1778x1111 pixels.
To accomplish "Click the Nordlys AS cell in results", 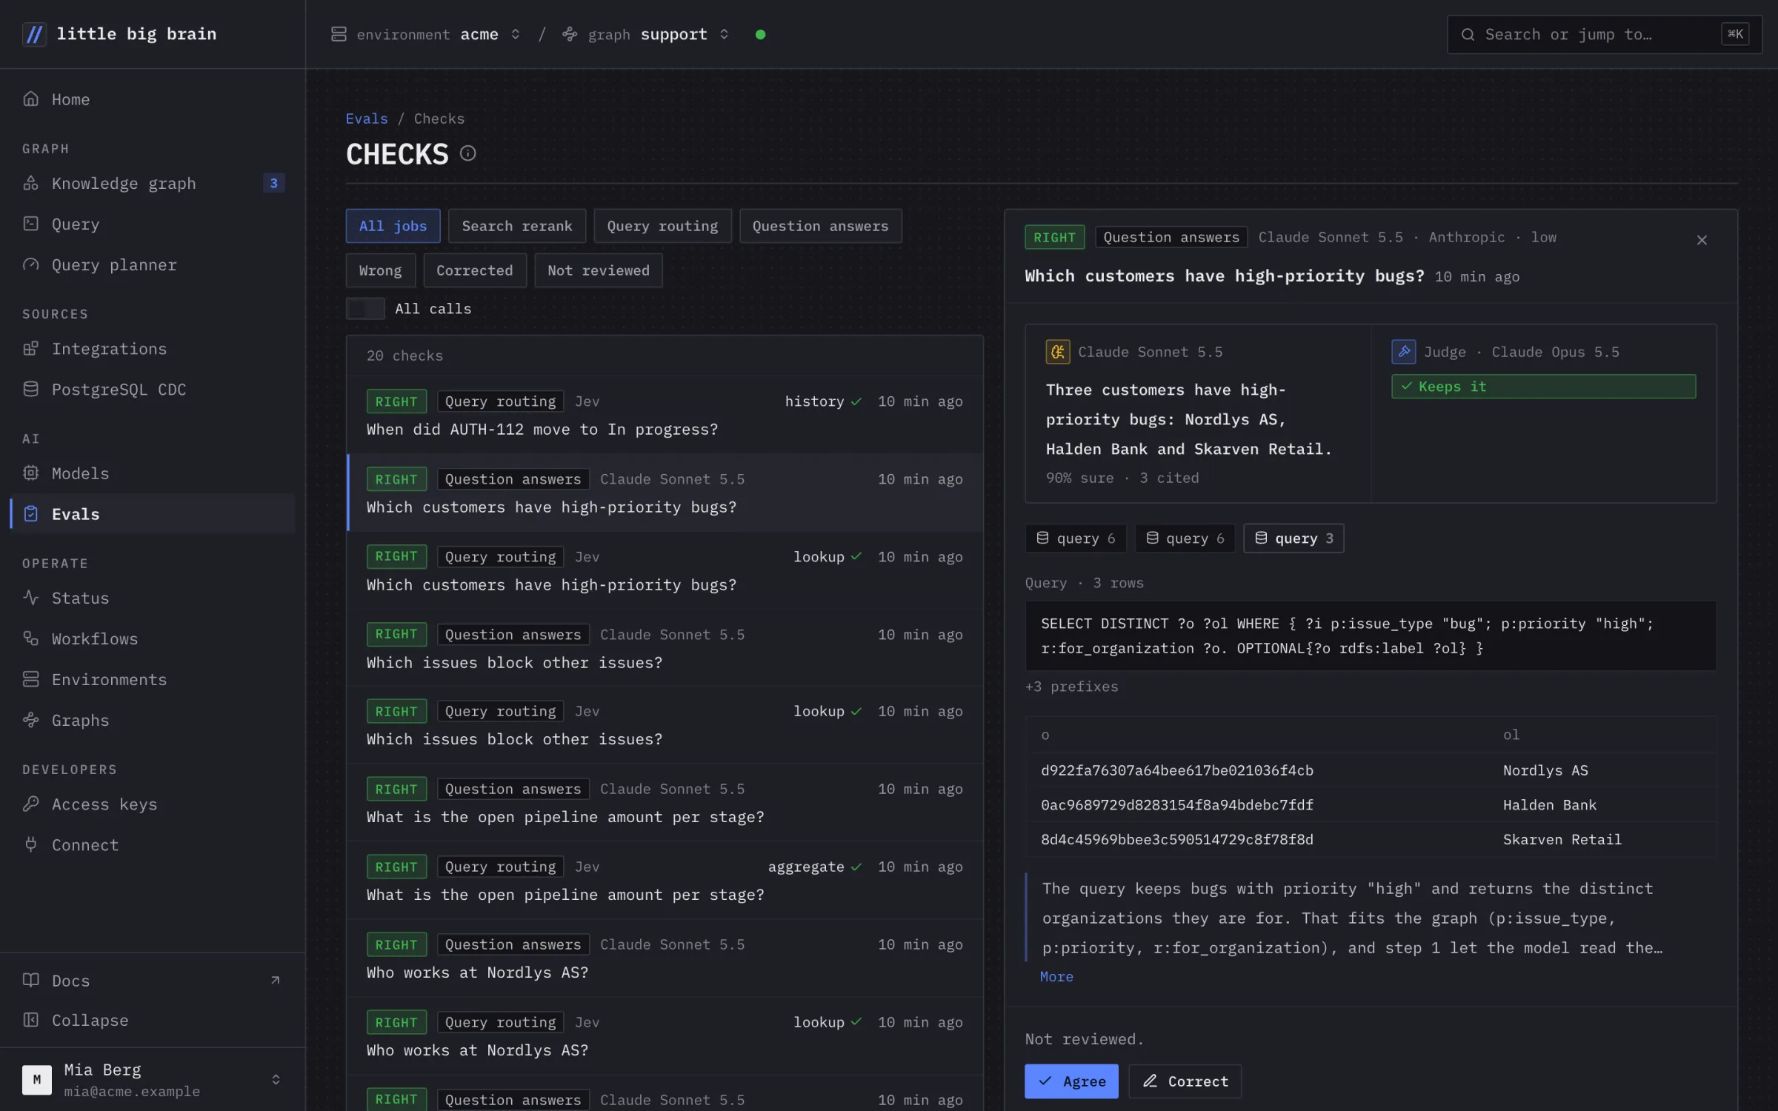I will pyautogui.click(x=1545, y=770).
